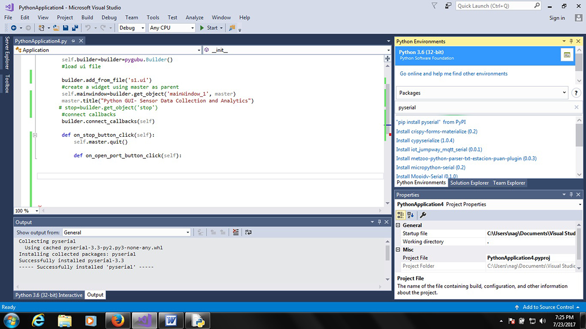Click the volume speaker icon in system tray
586x329 pixels.
(x=543, y=321)
